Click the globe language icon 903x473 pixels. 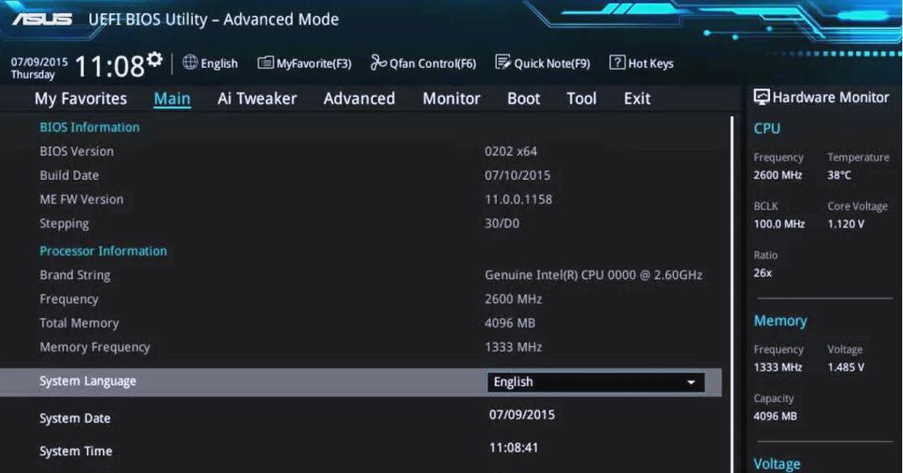coord(189,63)
